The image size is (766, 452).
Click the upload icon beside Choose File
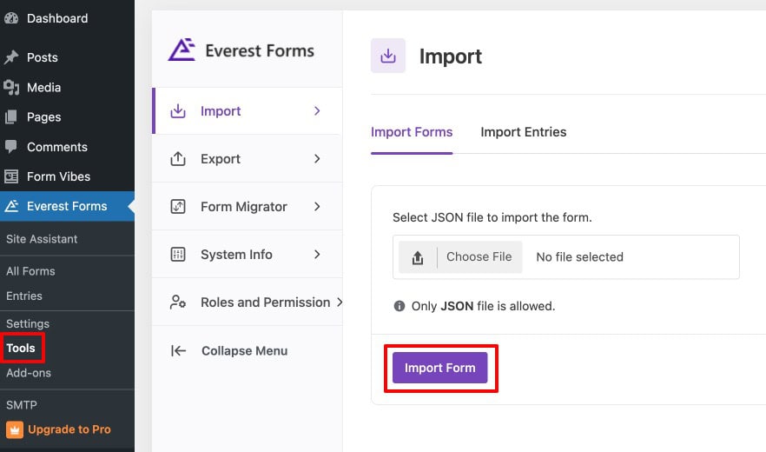(x=418, y=257)
